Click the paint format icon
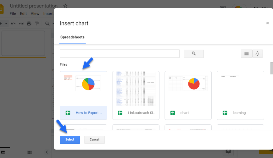Image resolution: width=273 pixels, height=158 pixels. pos(37,23)
